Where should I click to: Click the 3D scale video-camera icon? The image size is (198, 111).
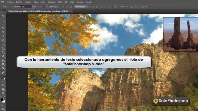(x=146, y=7)
